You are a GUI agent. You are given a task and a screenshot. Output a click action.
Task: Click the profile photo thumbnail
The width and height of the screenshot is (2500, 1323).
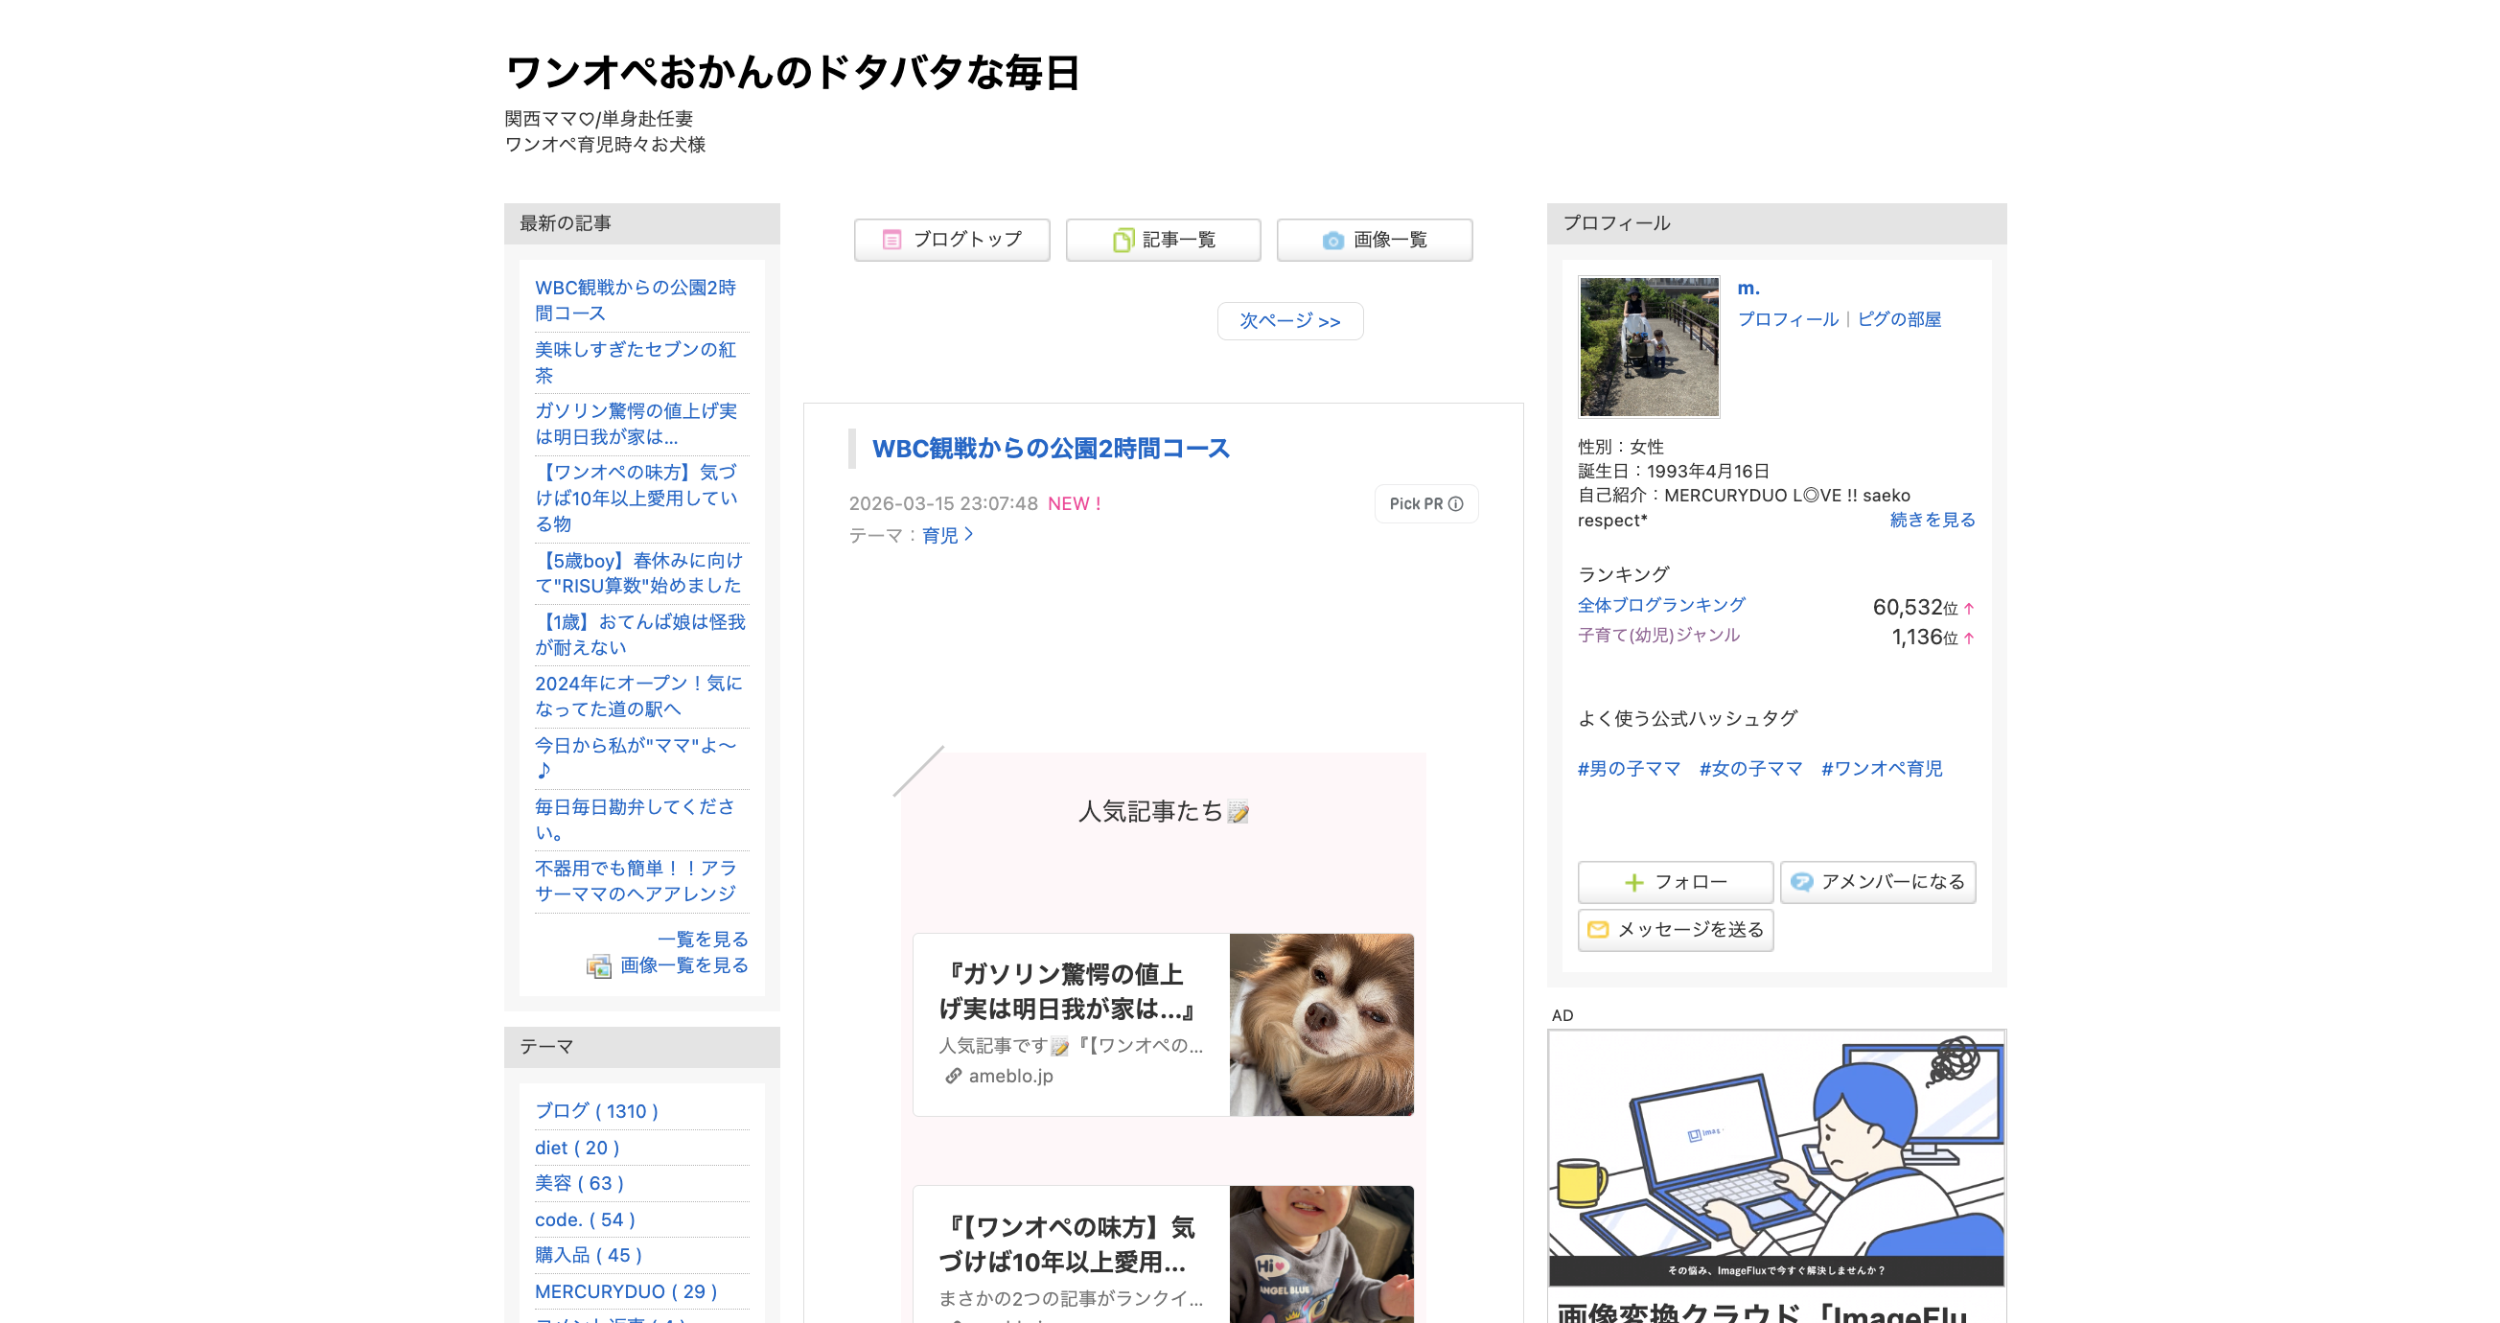(x=1648, y=346)
